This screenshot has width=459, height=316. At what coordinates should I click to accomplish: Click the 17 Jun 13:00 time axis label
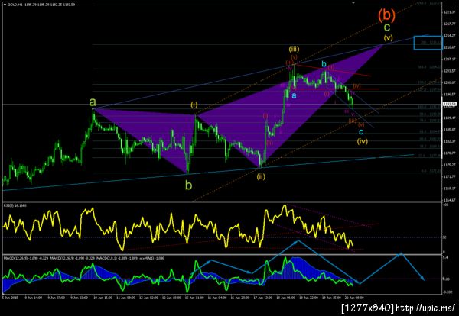click(x=265, y=298)
